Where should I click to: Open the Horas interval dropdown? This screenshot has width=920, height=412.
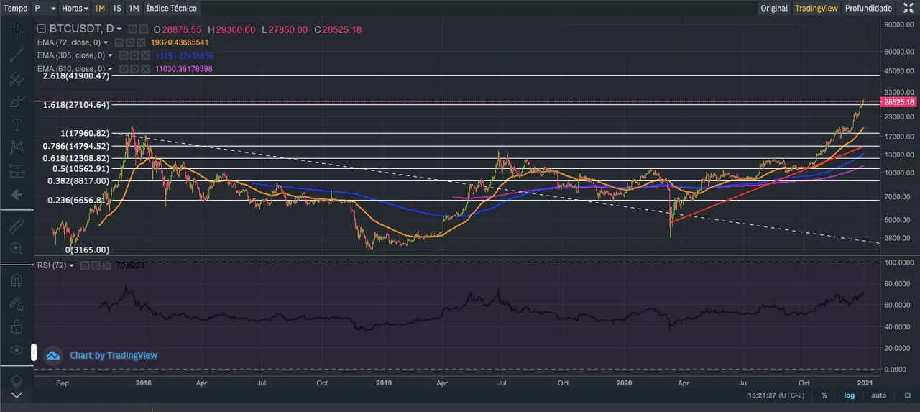[x=75, y=8]
